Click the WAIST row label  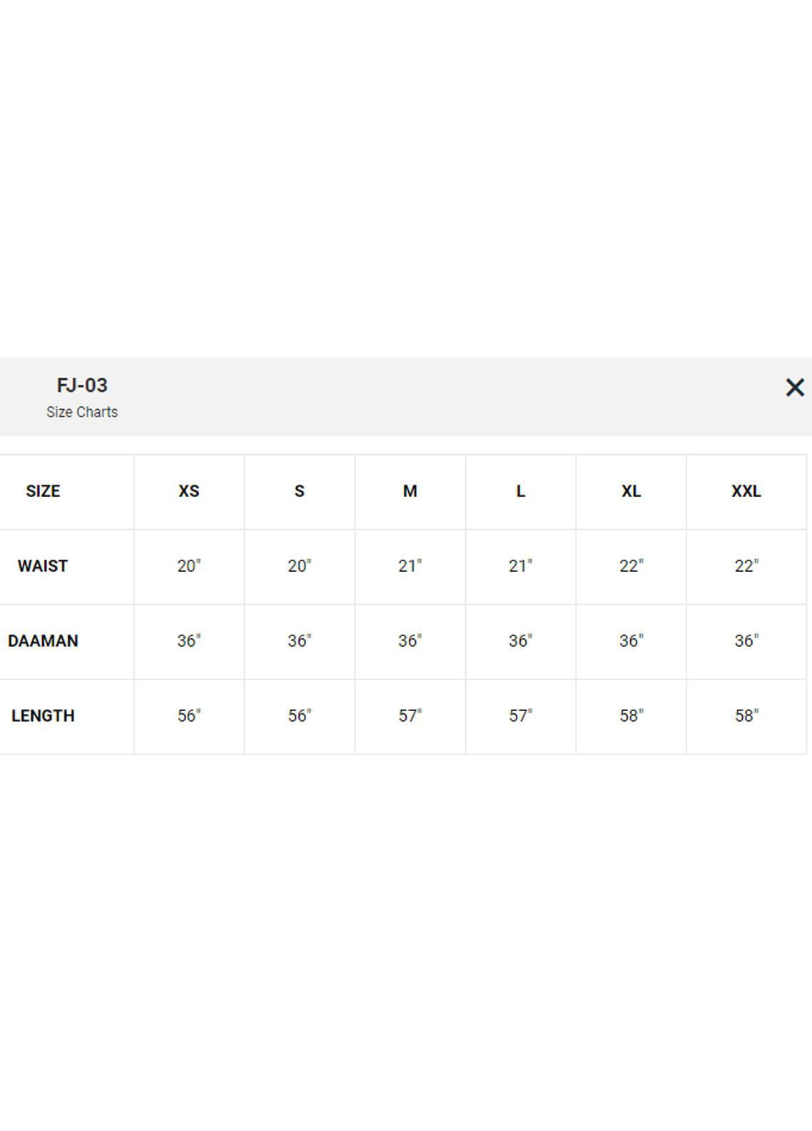(43, 566)
